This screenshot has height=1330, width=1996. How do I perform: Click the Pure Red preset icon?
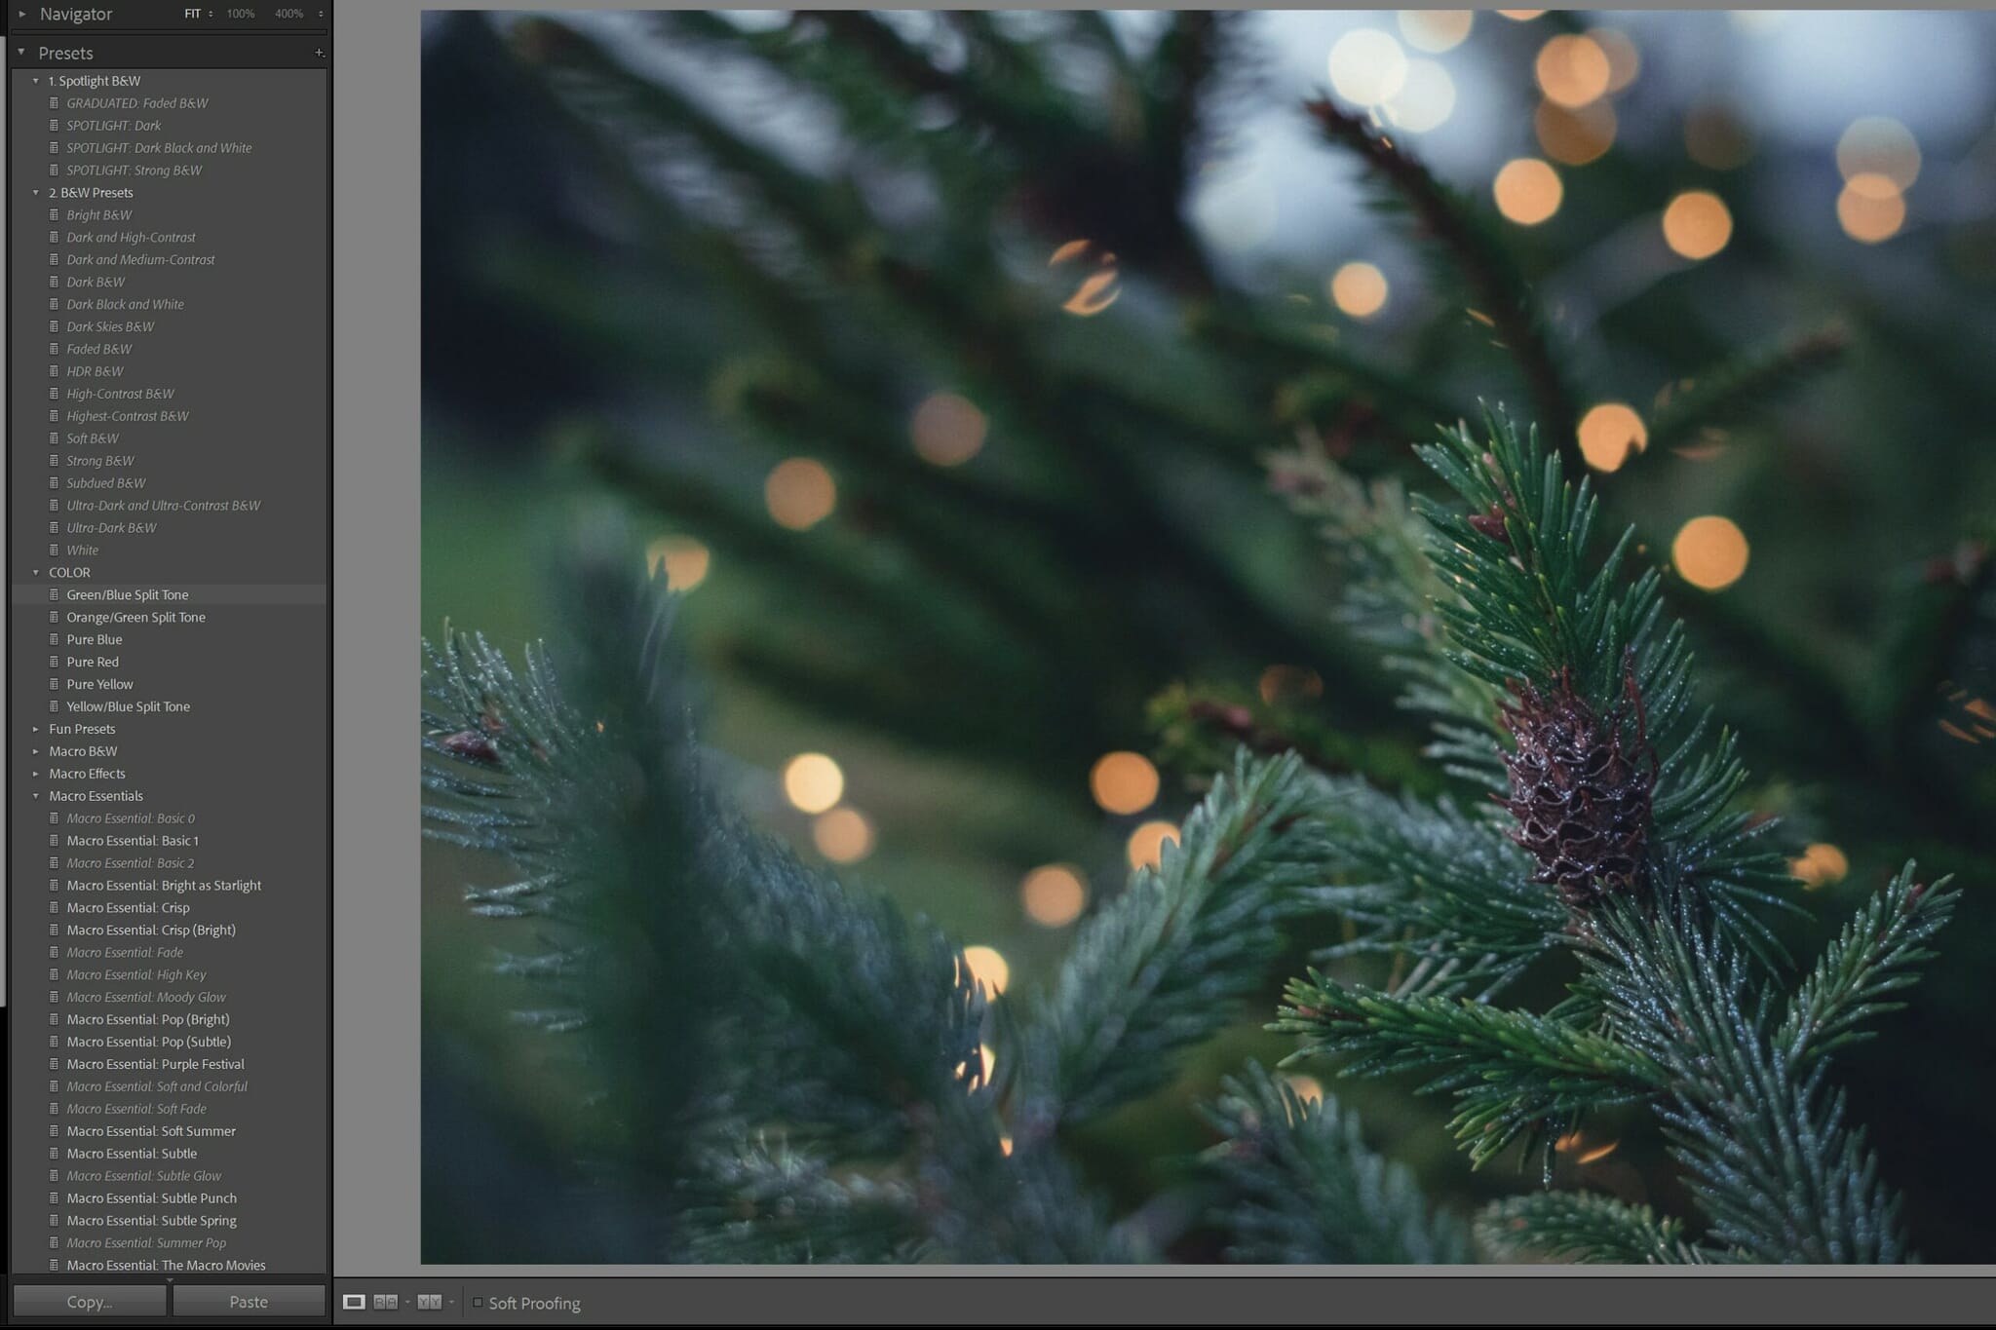[x=54, y=662]
